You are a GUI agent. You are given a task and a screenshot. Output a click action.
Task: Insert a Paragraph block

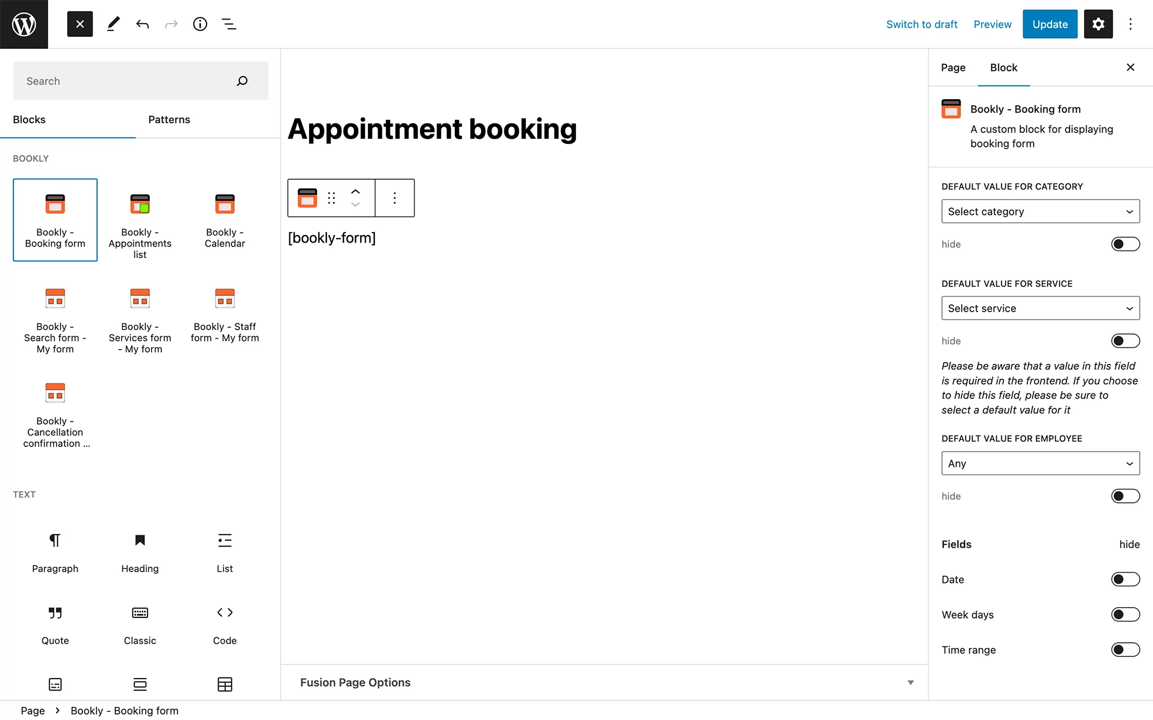55,552
